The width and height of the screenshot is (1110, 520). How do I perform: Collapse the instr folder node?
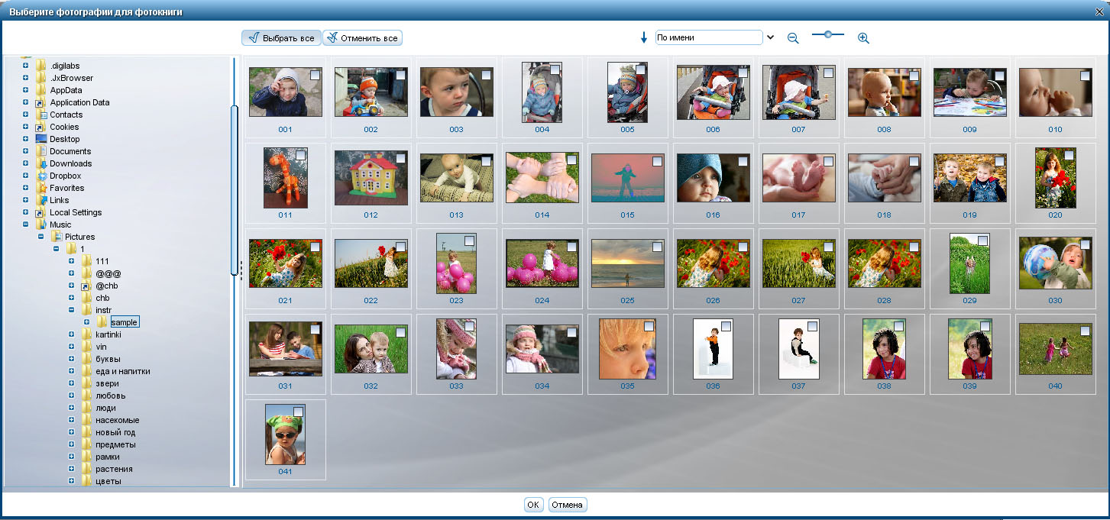click(71, 310)
